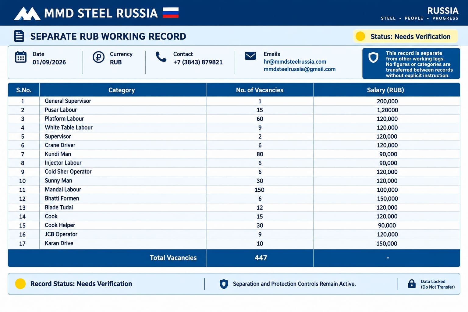Click the Data Locked padlock icon

(412, 284)
